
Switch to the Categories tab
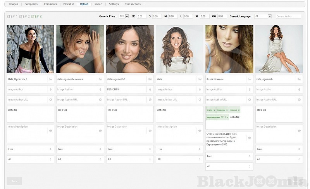[31, 4]
